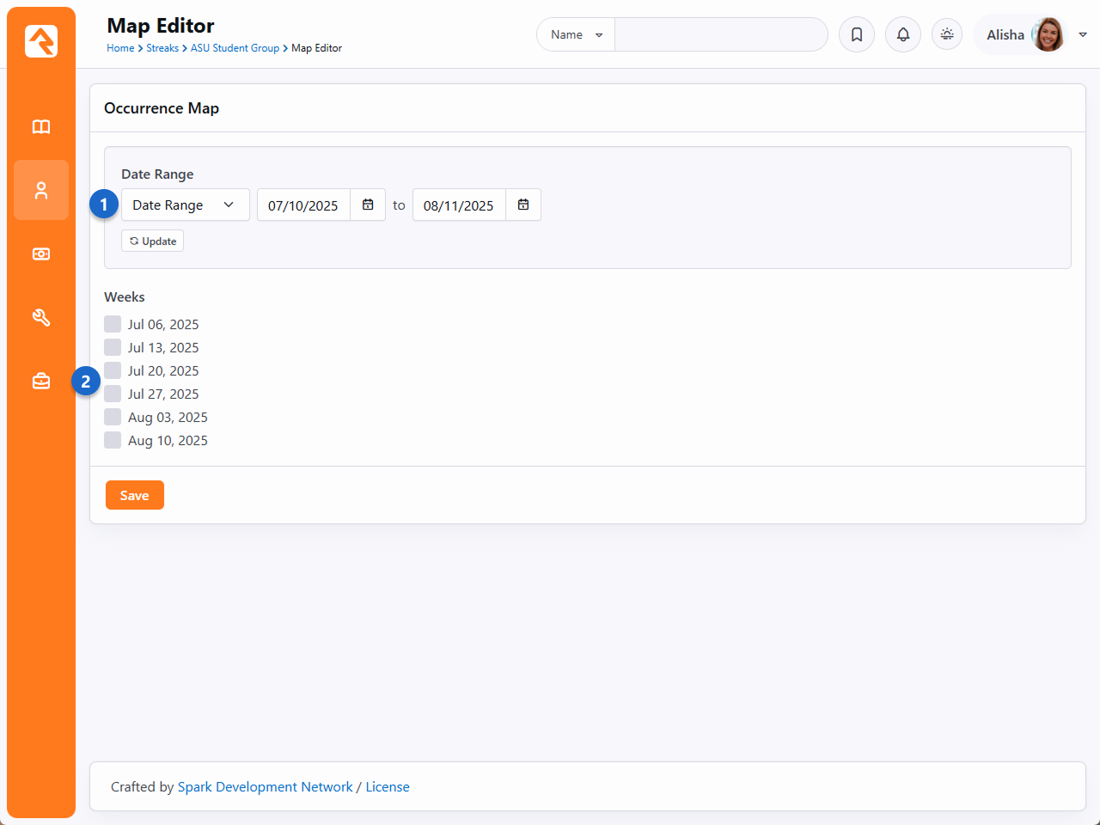
Task: Click the bookmark icon in header
Action: pyautogui.click(x=857, y=34)
